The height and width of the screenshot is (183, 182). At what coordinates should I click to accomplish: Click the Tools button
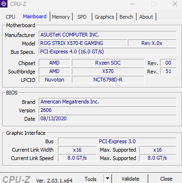pos(91,179)
